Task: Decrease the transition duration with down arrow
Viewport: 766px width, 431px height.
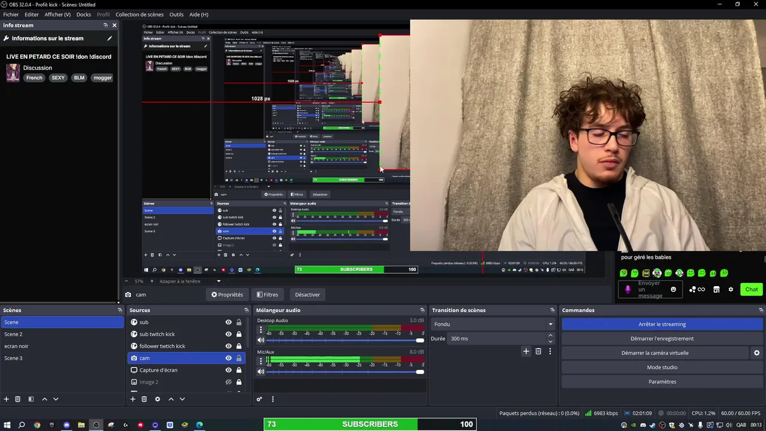Action: coord(551,342)
